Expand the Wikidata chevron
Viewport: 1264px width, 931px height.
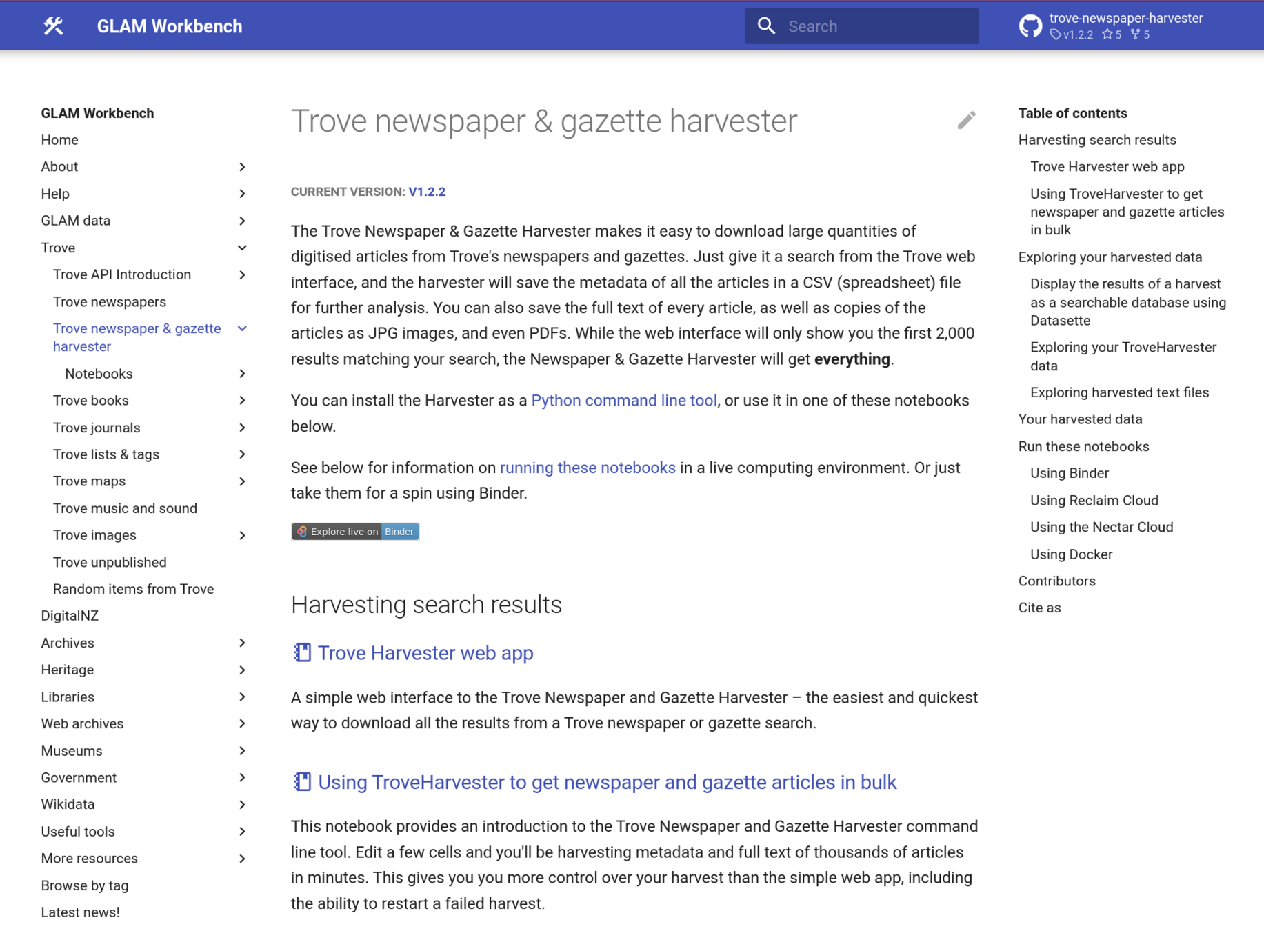click(x=242, y=805)
